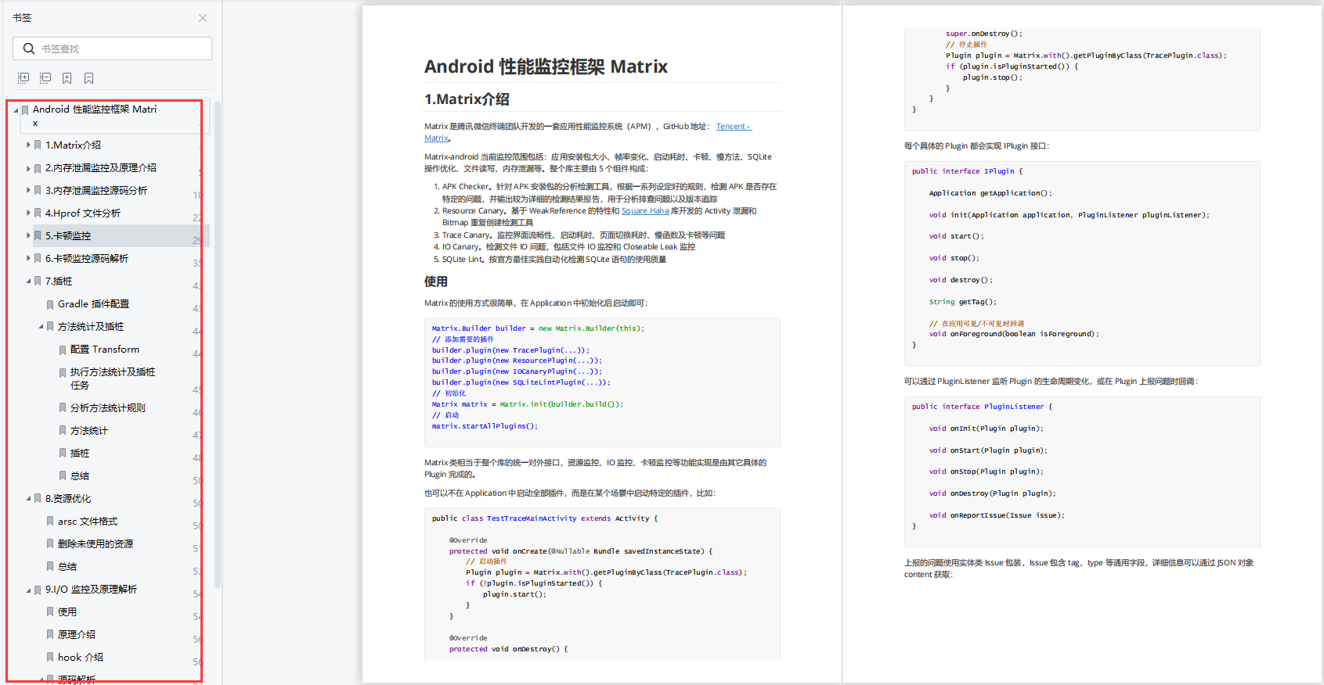Screen dimensions: 1324x685
Task: Jump to bookmark 执行方法统计及插桩任务
Action: coord(113,378)
